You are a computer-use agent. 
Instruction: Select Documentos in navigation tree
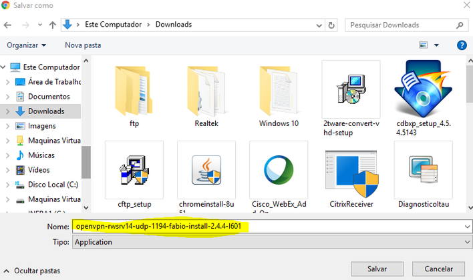pyautogui.click(x=43, y=97)
